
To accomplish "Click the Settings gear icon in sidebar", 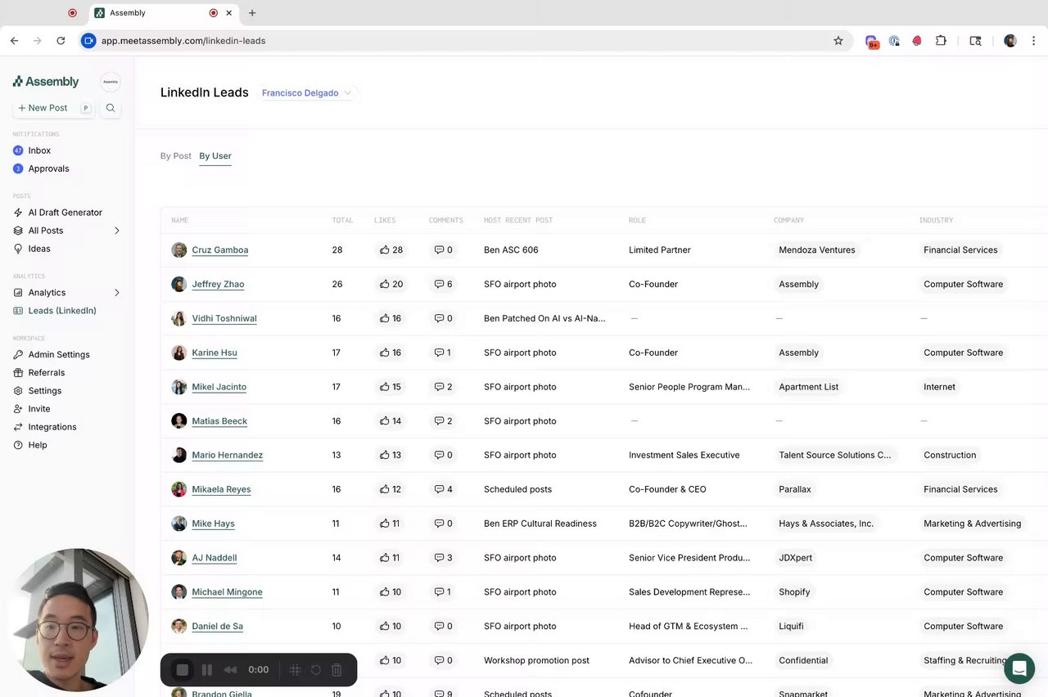I will point(19,391).
